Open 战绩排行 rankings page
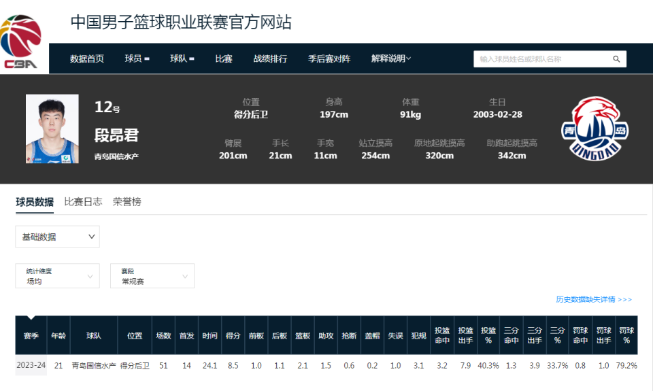The height and width of the screenshot is (391, 653). pyautogui.click(x=270, y=58)
